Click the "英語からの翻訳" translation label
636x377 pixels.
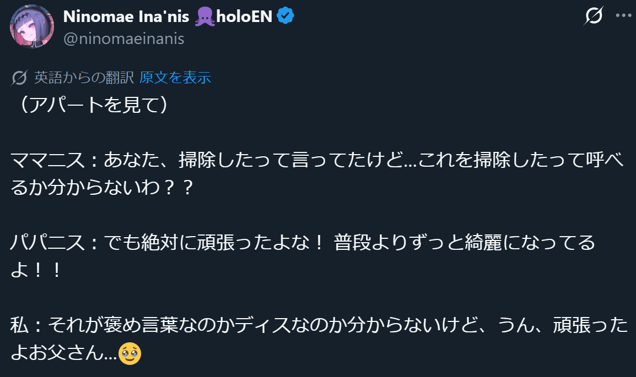pyautogui.click(x=84, y=78)
